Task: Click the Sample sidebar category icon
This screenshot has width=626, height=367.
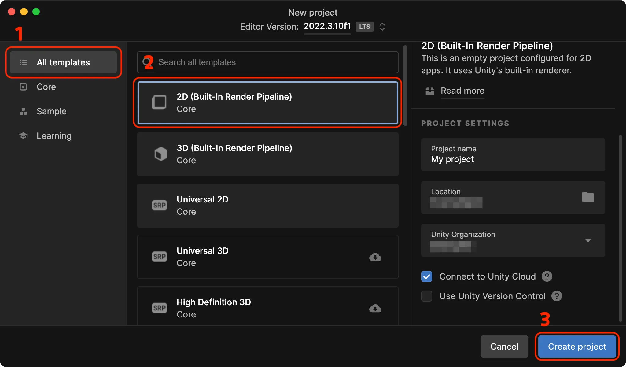Action: click(x=24, y=111)
